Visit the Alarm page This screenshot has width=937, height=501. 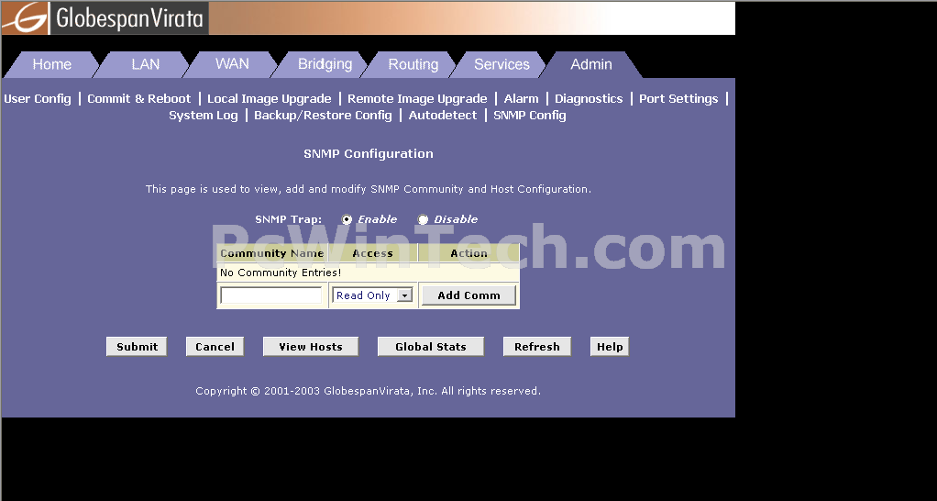(x=521, y=99)
